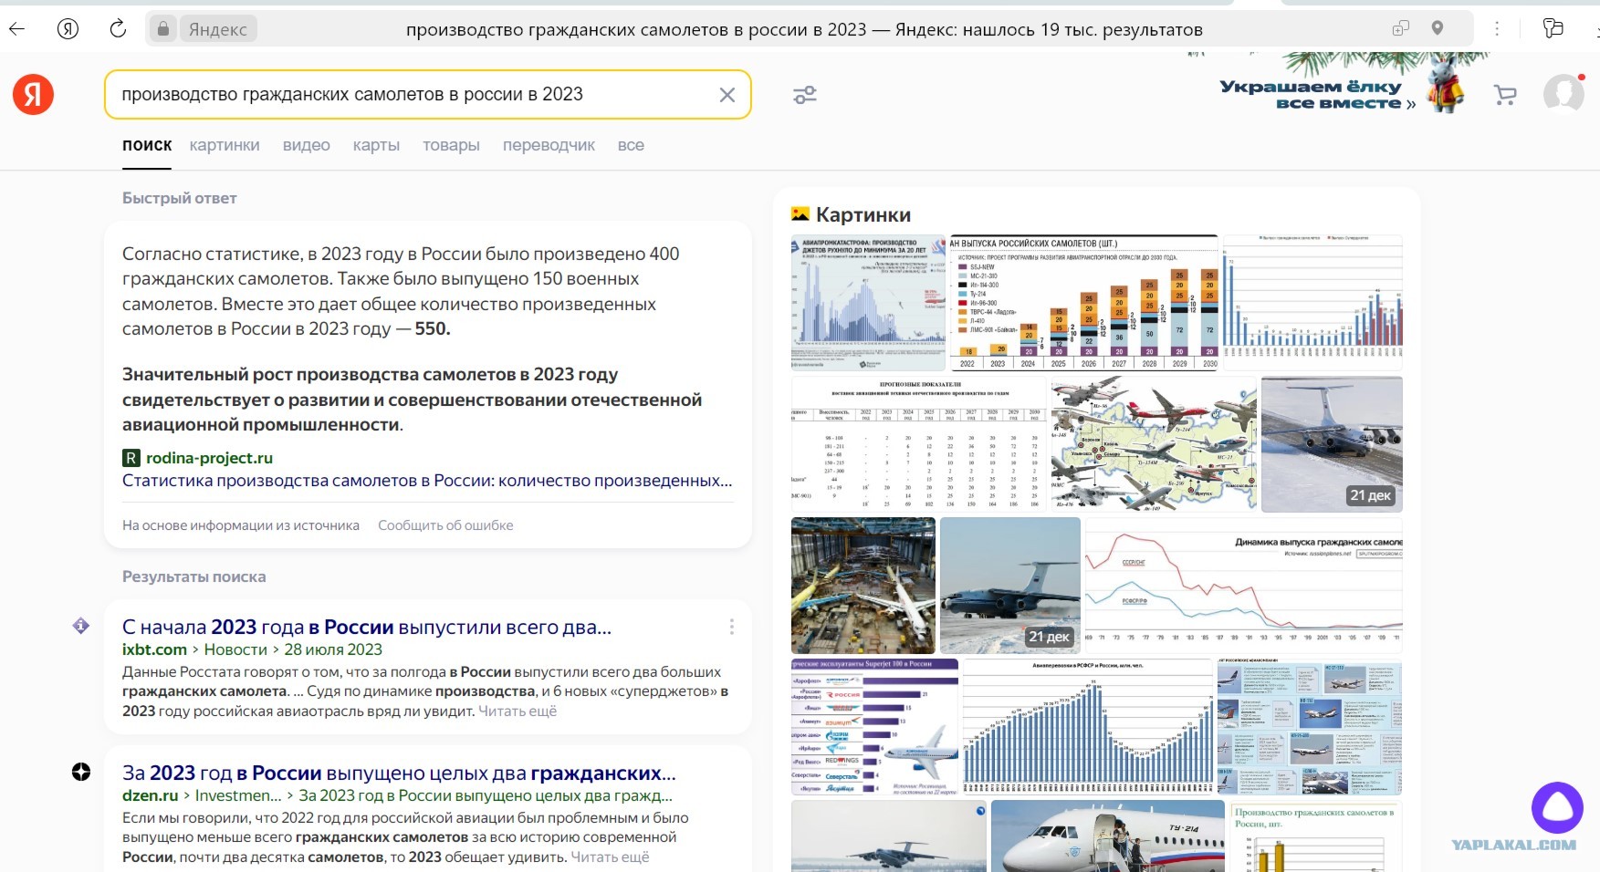1600x872 pixels.
Task: Click Сообщить об ошибке link
Action: click(x=445, y=525)
